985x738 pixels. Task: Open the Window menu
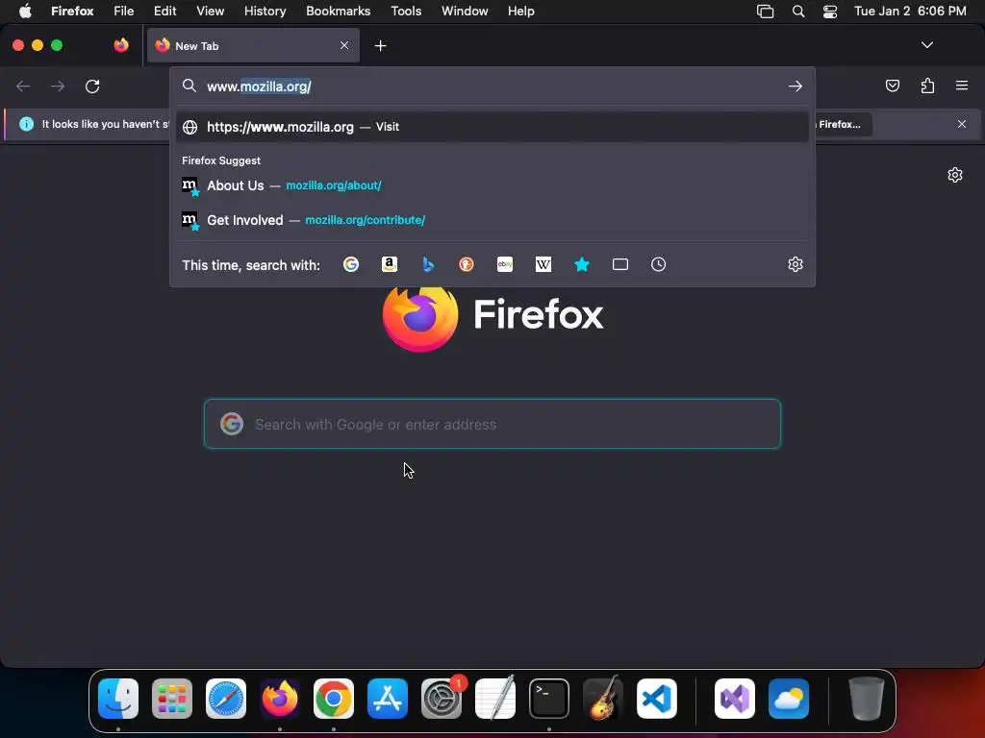point(465,12)
